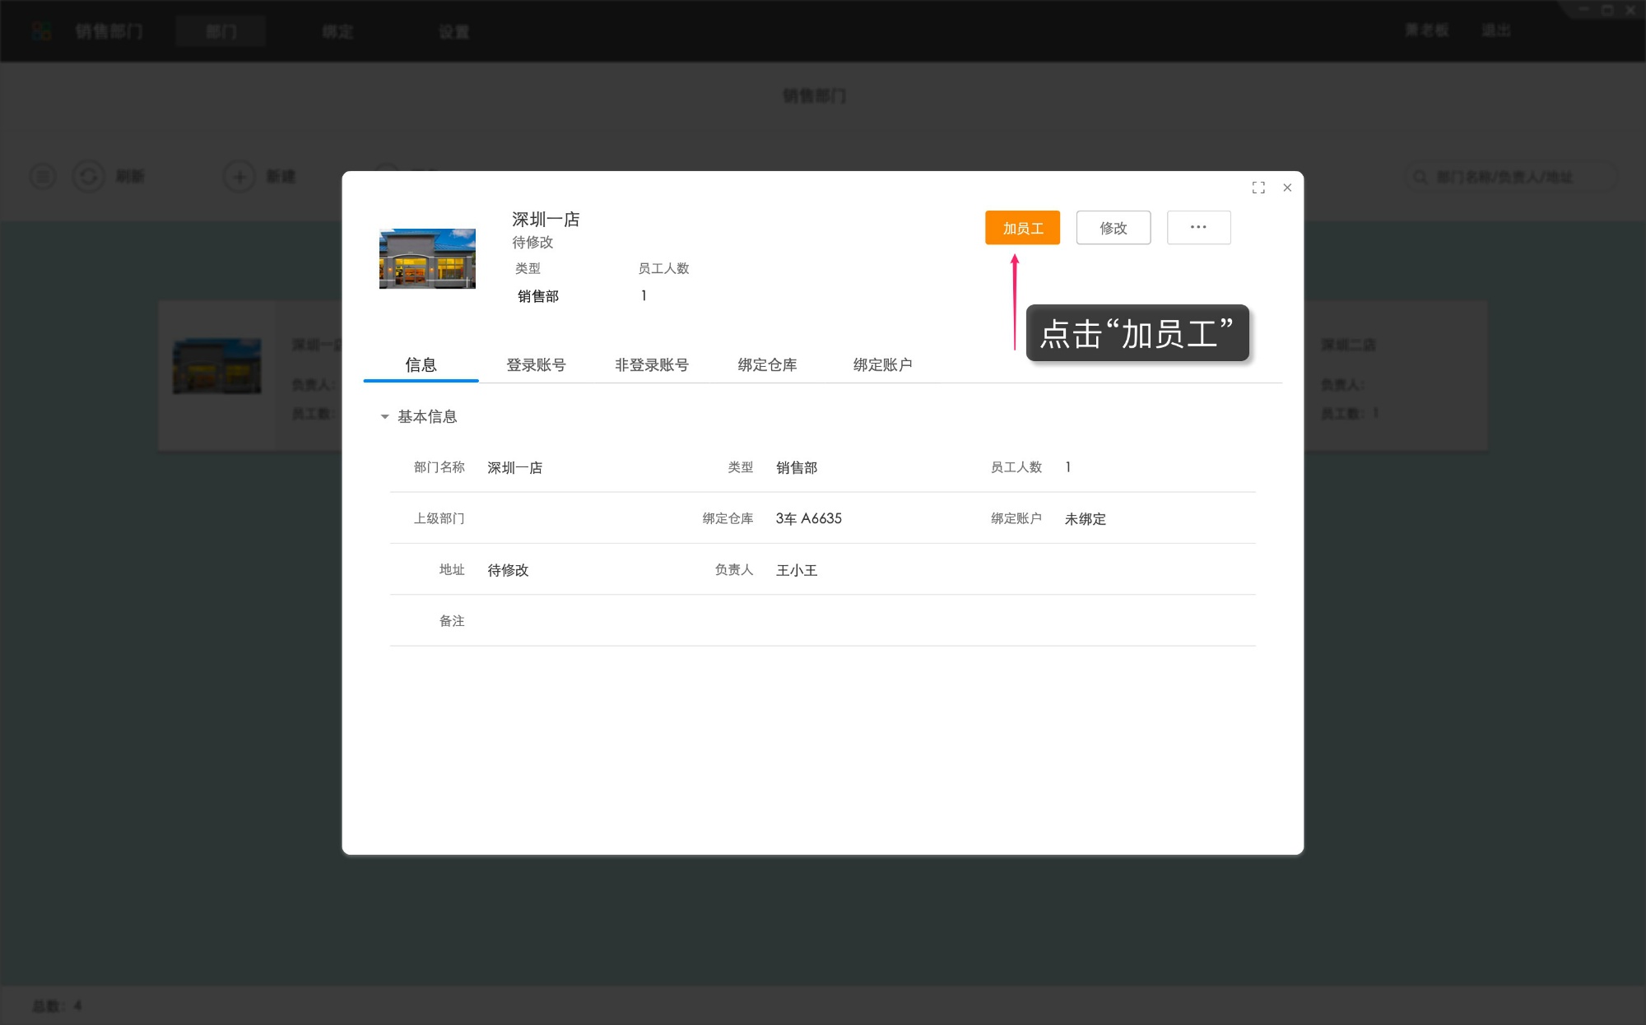1646x1025 pixels.
Task: Switch to the 绑定仓库 tab
Action: [x=767, y=365]
